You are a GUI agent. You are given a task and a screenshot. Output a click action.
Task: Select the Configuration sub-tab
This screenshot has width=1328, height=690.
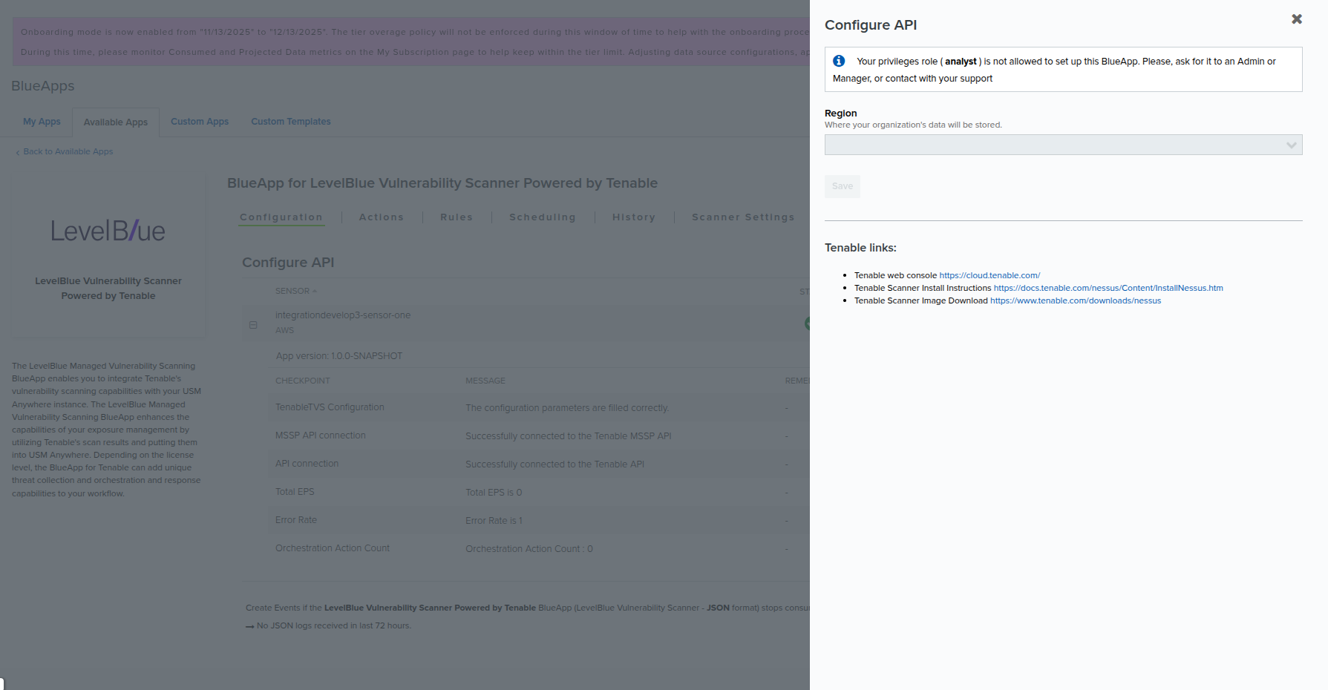[x=281, y=217]
